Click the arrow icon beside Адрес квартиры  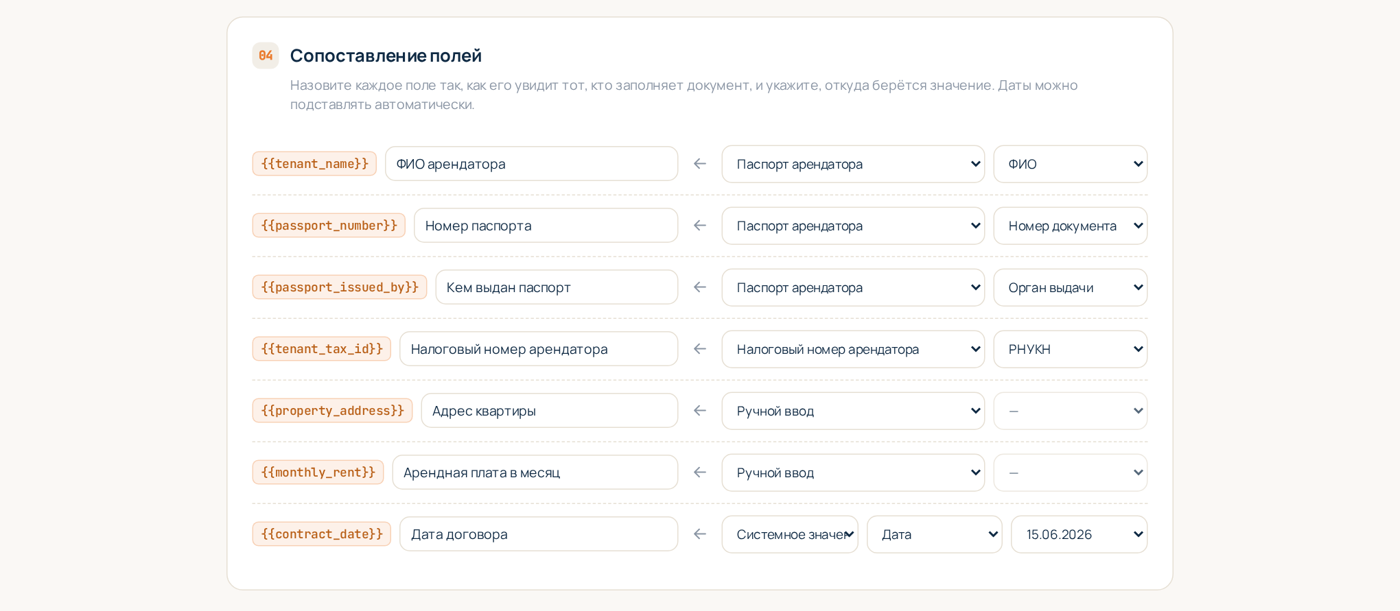click(x=699, y=411)
